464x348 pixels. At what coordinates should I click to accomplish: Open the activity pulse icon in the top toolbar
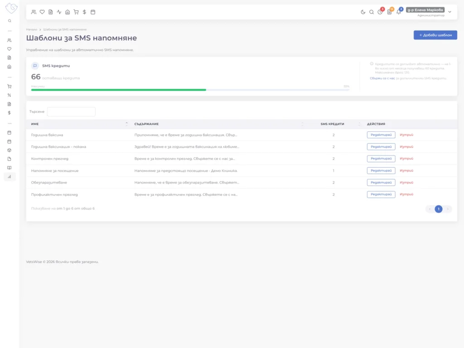[x=59, y=12]
